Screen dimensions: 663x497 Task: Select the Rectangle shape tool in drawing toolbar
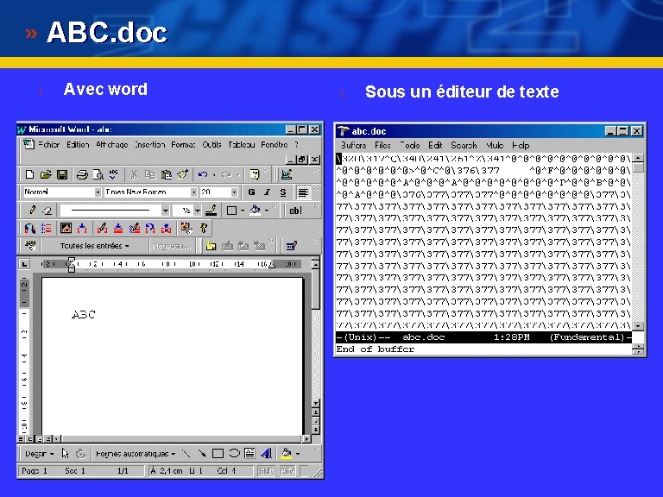click(218, 453)
